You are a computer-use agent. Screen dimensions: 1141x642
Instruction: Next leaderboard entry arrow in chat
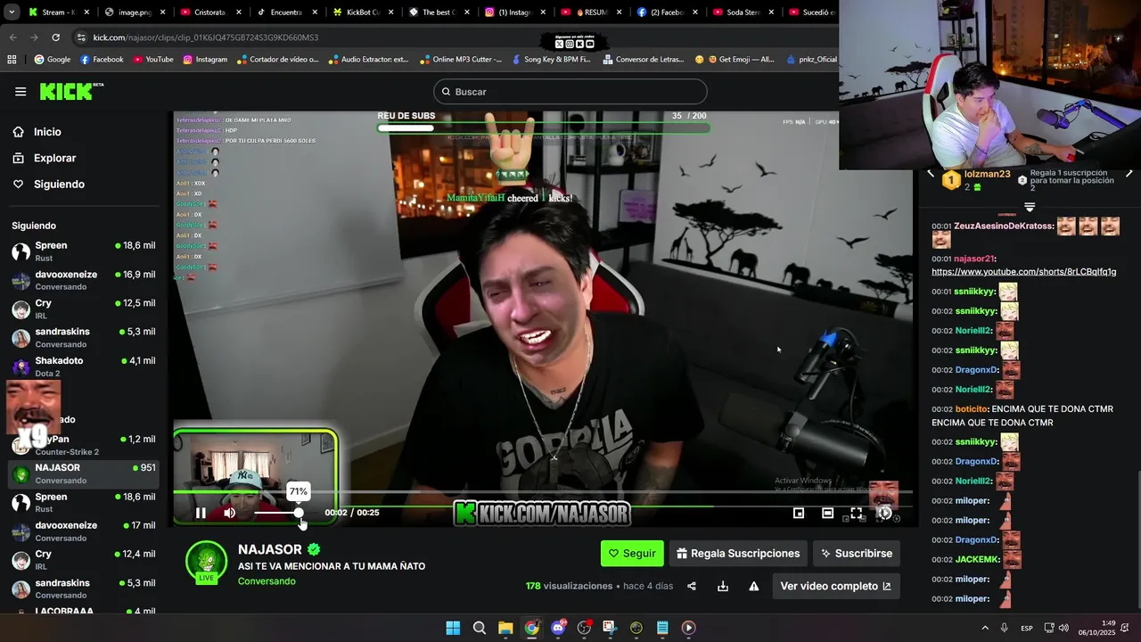click(x=1129, y=174)
